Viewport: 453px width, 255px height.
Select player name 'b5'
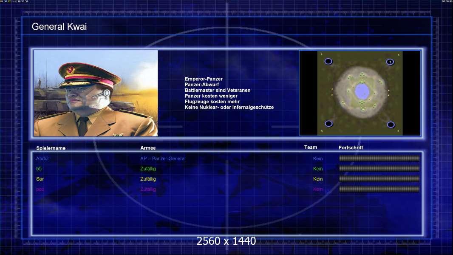[x=39, y=169]
